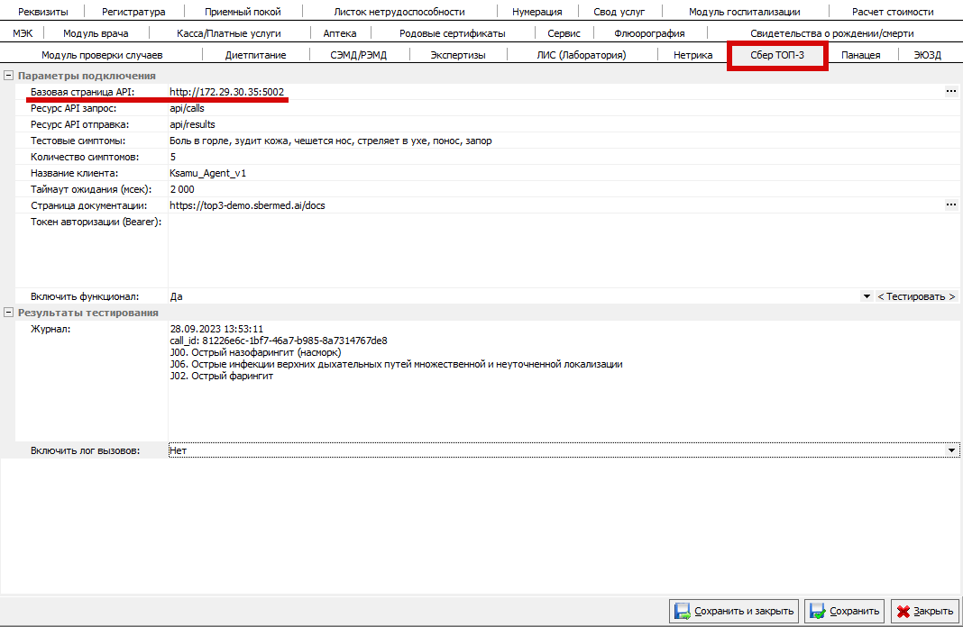
Task: Open ellipsis editor for documentation page
Action: (x=950, y=205)
